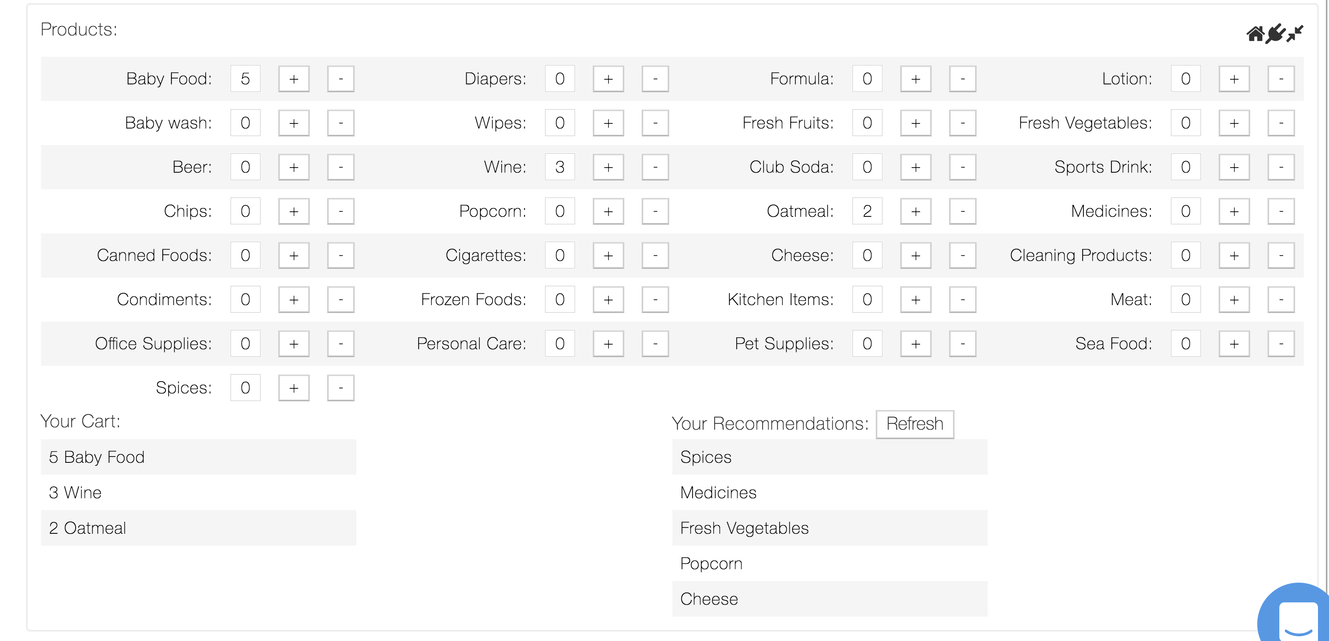
Task: Select the Spices recommendation
Action: 829,457
